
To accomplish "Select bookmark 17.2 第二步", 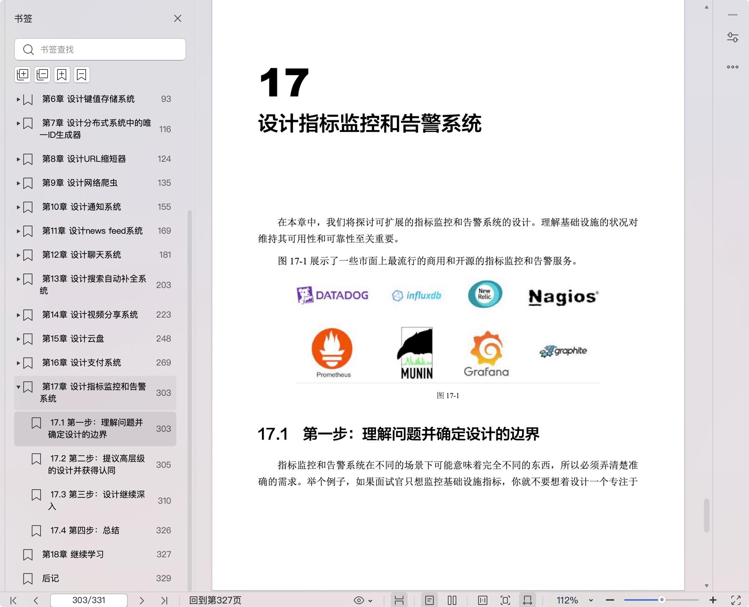I will [x=95, y=465].
